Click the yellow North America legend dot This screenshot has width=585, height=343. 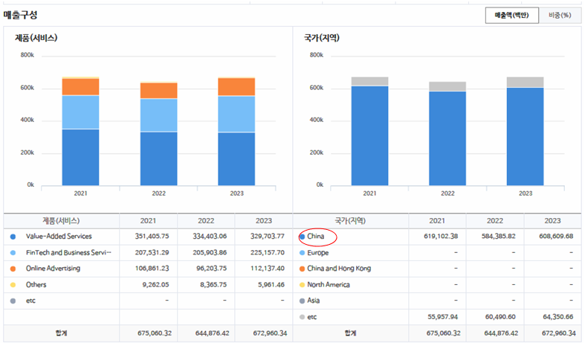pyautogui.click(x=302, y=285)
